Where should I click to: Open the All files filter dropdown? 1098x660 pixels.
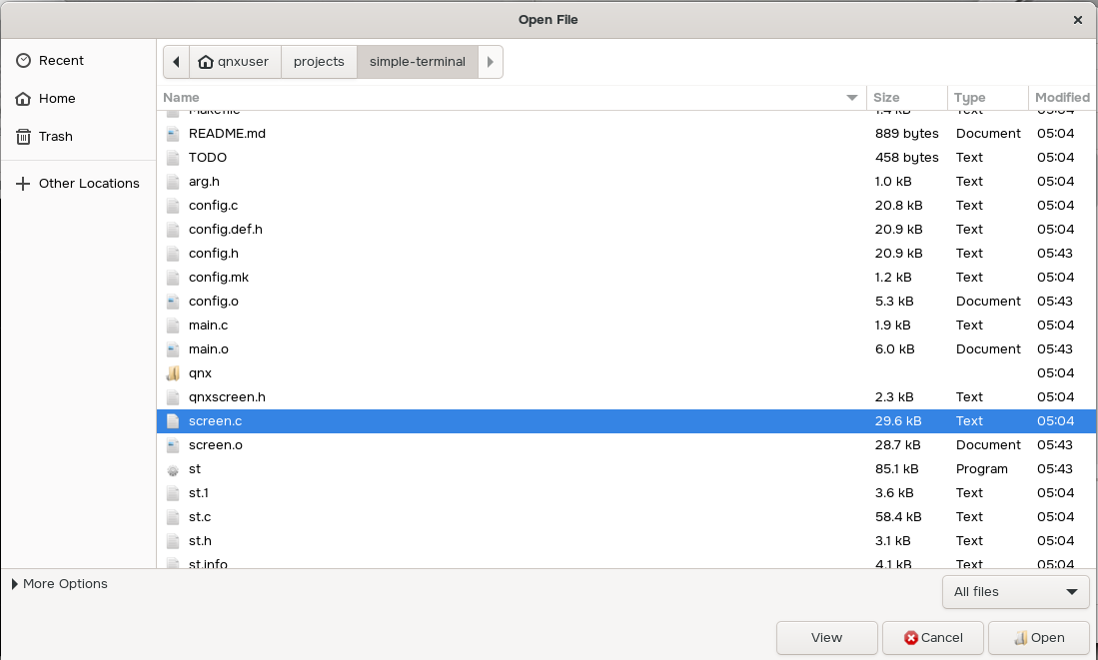click(x=1015, y=592)
